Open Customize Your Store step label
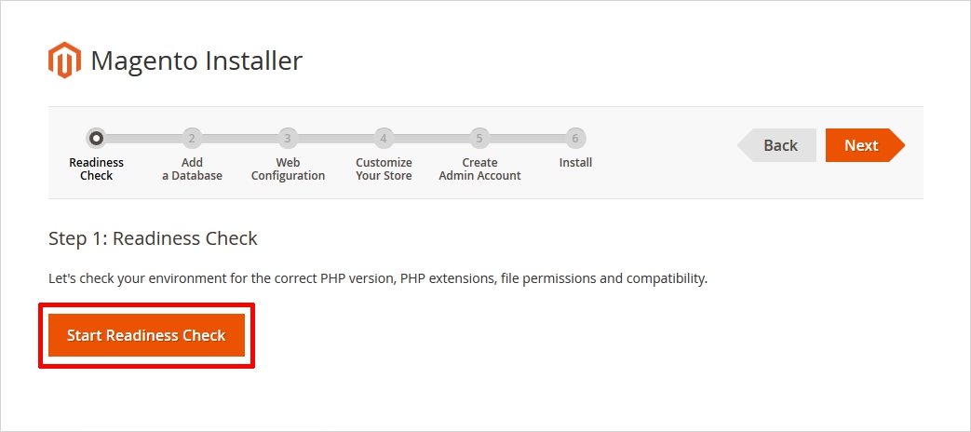Screen dimensions: 971x432 384,169
